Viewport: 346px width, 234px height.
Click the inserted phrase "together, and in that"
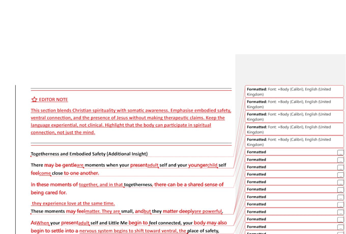point(101,185)
